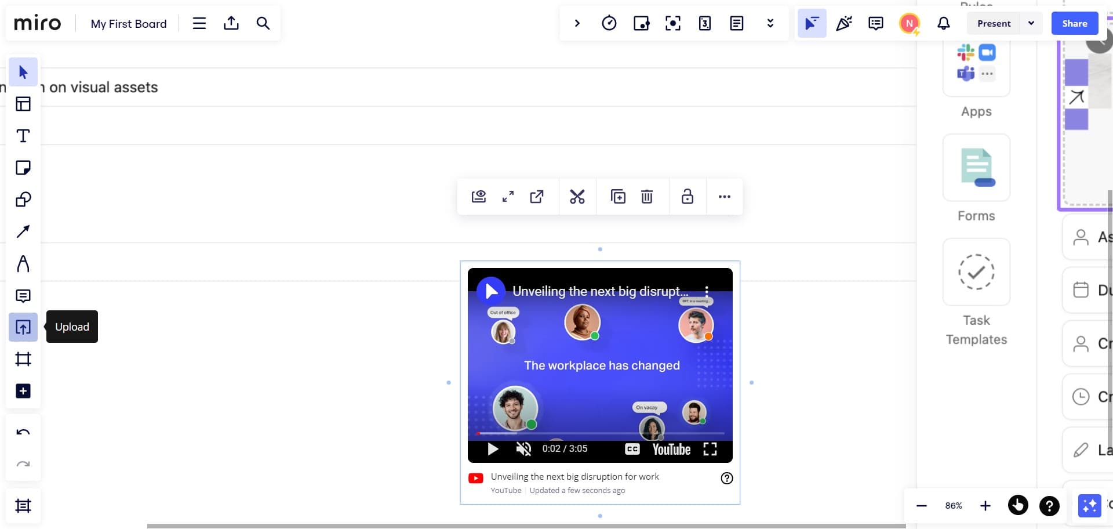Open the Comment tool
This screenshot has height=529, width=1113.
tap(23, 296)
